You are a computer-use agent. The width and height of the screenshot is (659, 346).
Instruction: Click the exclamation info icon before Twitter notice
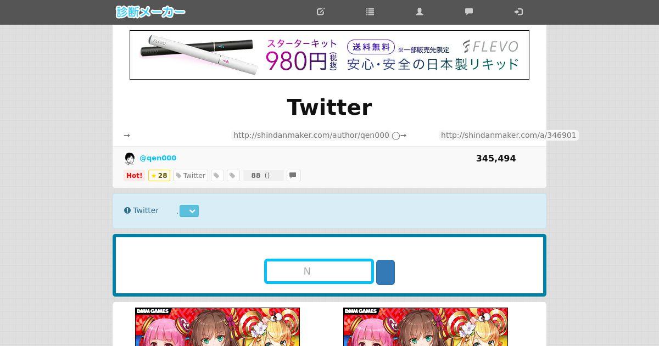[127, 210]
